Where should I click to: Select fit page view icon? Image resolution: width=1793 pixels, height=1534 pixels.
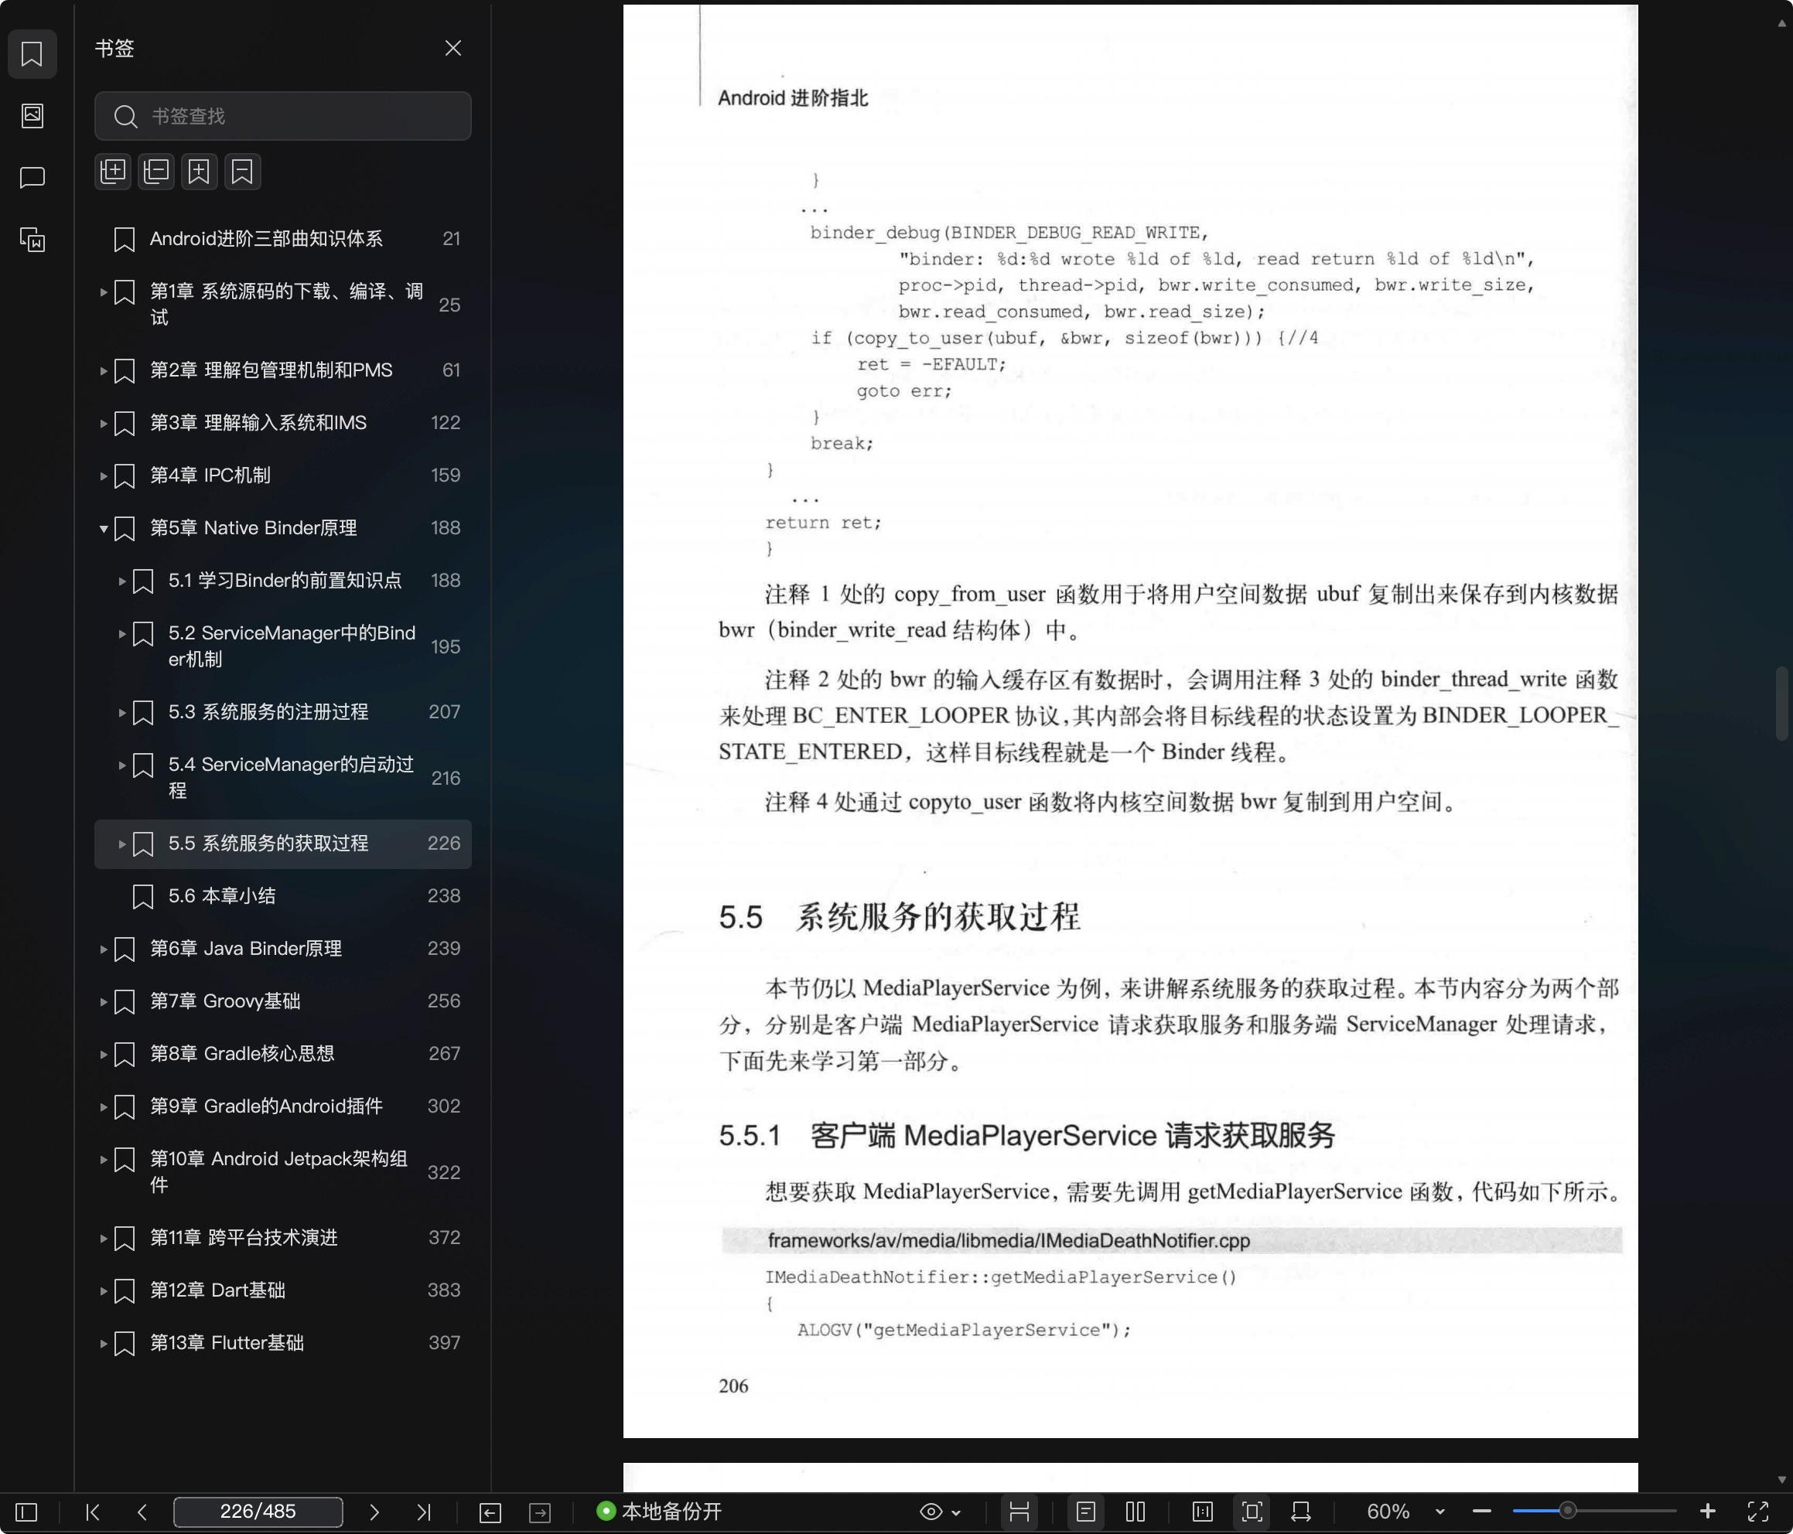pyautogui.click(x=1252, y=1512)
